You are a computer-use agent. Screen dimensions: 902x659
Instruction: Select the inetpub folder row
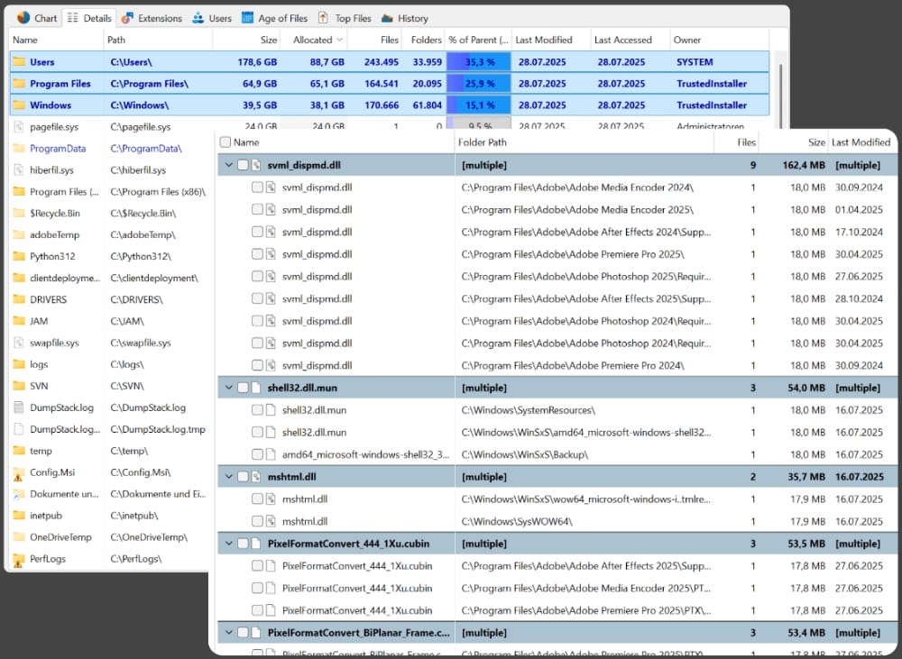[109, 516]
